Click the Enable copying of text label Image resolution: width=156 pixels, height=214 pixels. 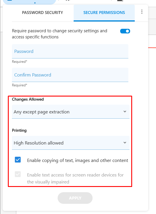point(78,160)
